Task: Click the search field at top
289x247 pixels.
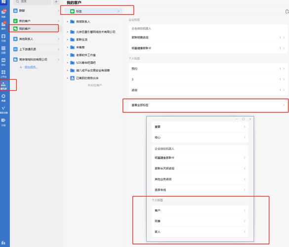Action: (x=33, y=1)
